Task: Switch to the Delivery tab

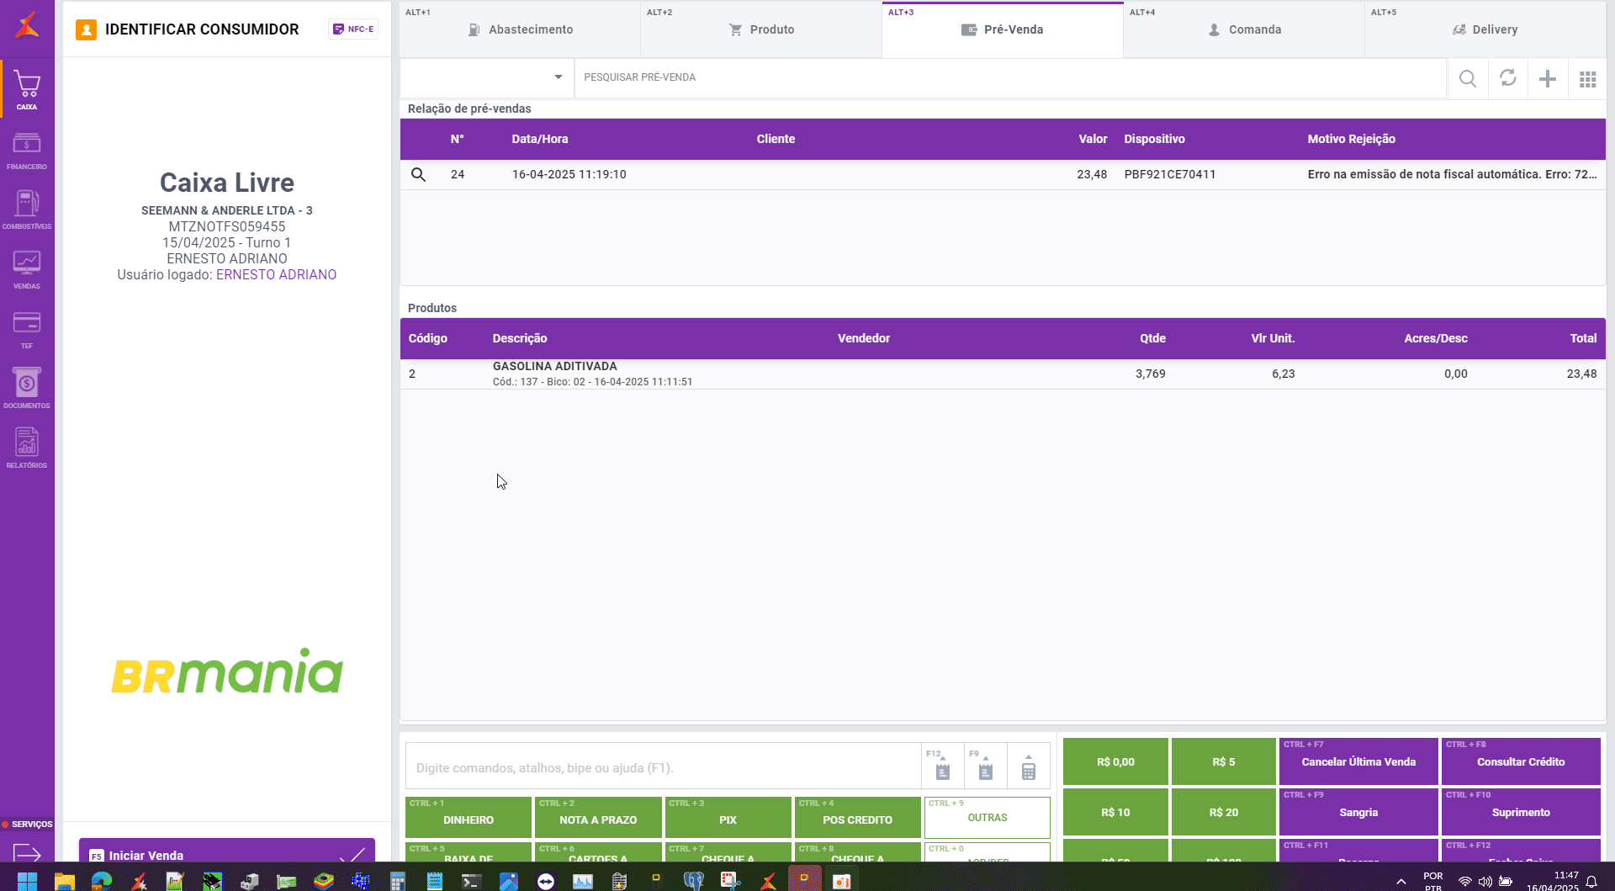Action: coord(1485,29)
